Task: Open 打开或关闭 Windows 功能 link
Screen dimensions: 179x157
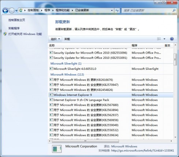Action: (x=25, y=34)
